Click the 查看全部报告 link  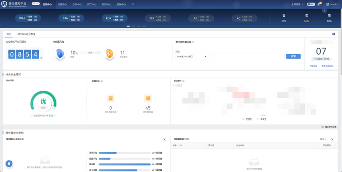click(327, 66)
